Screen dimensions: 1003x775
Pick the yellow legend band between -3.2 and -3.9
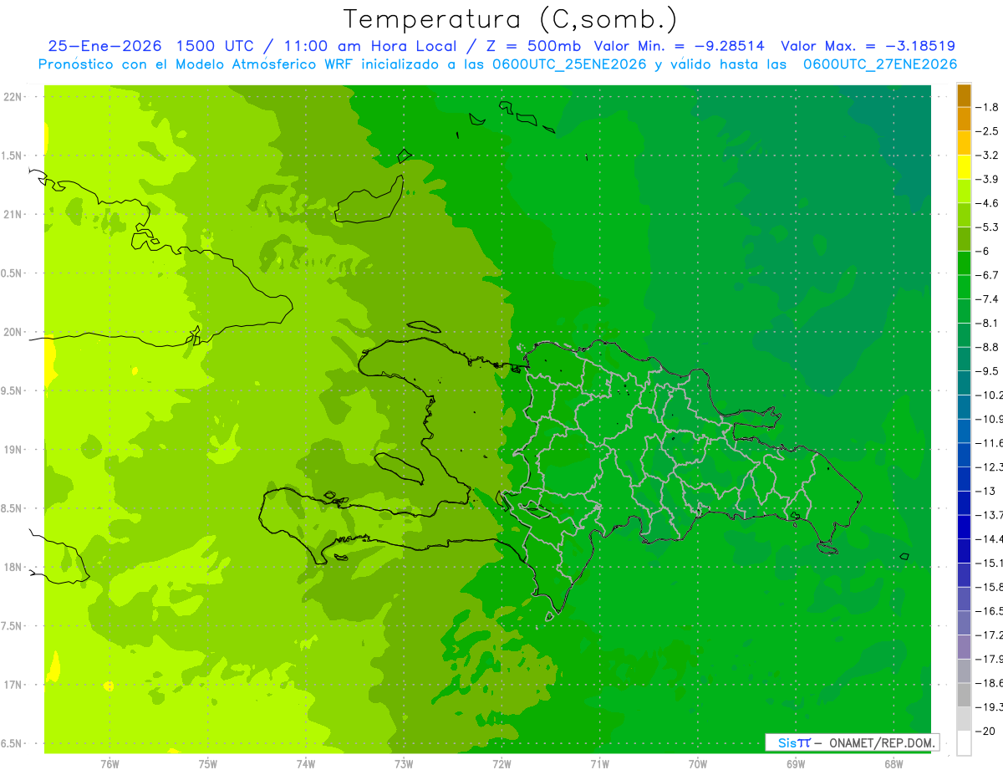click(x=964, y=167)
